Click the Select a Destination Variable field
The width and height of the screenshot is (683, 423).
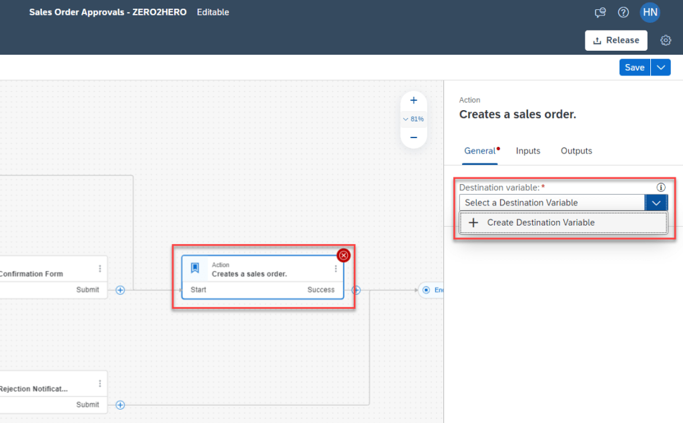click(551, 203)
